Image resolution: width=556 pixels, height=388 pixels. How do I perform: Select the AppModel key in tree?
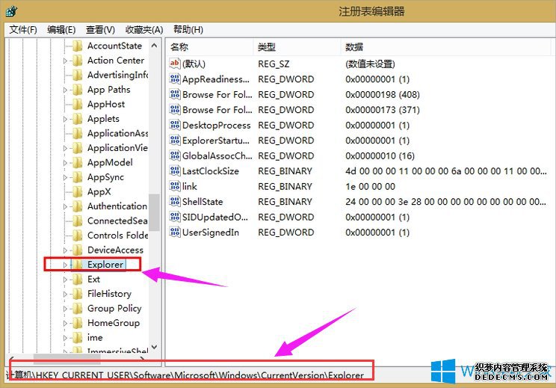point(109,163)
